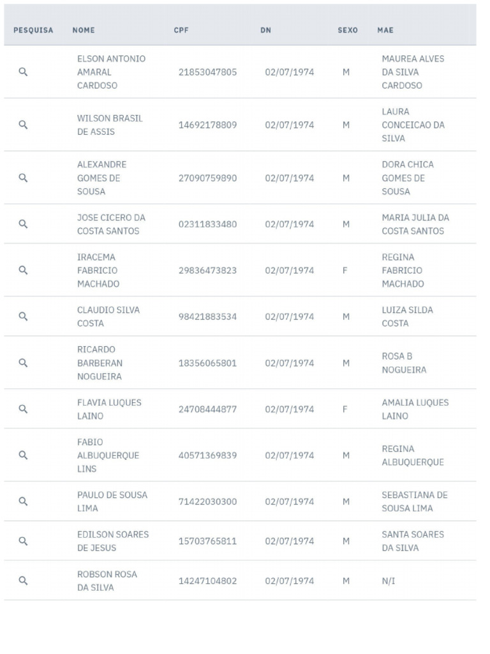Search the Jose Cicero da Costa Santos record
This screenshot has width=490, height=654.
[24, 224]
